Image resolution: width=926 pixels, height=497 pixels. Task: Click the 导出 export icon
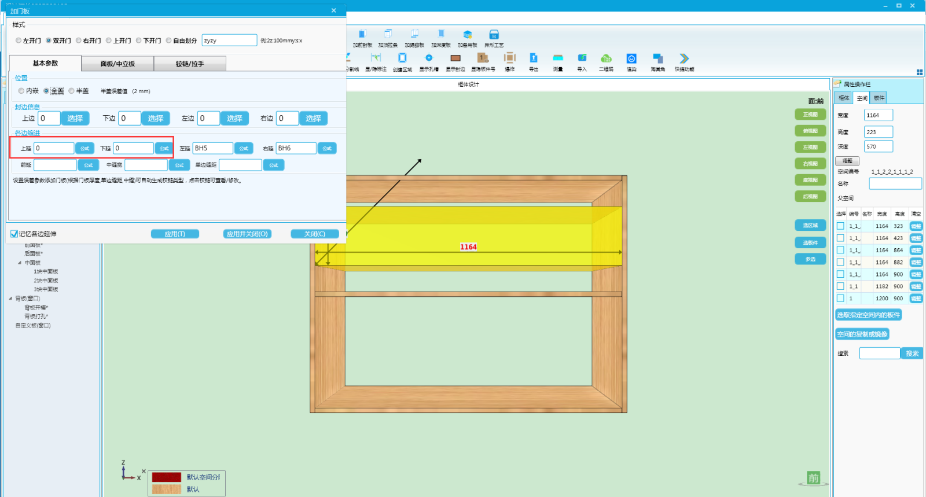[534, 58]
